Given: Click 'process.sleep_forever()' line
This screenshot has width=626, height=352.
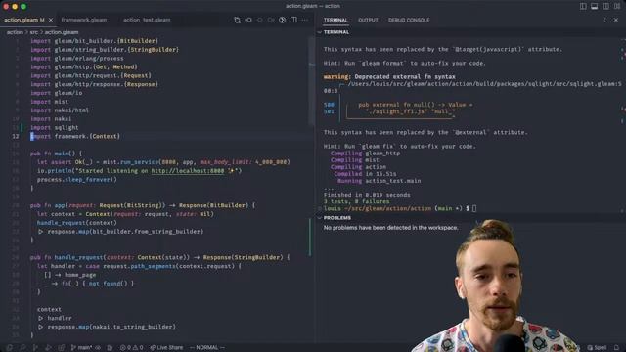Looking at the screenshot, I should click(x=77, y=180).
